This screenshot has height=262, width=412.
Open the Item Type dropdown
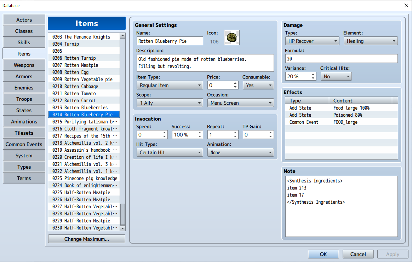tap(170, 85)
